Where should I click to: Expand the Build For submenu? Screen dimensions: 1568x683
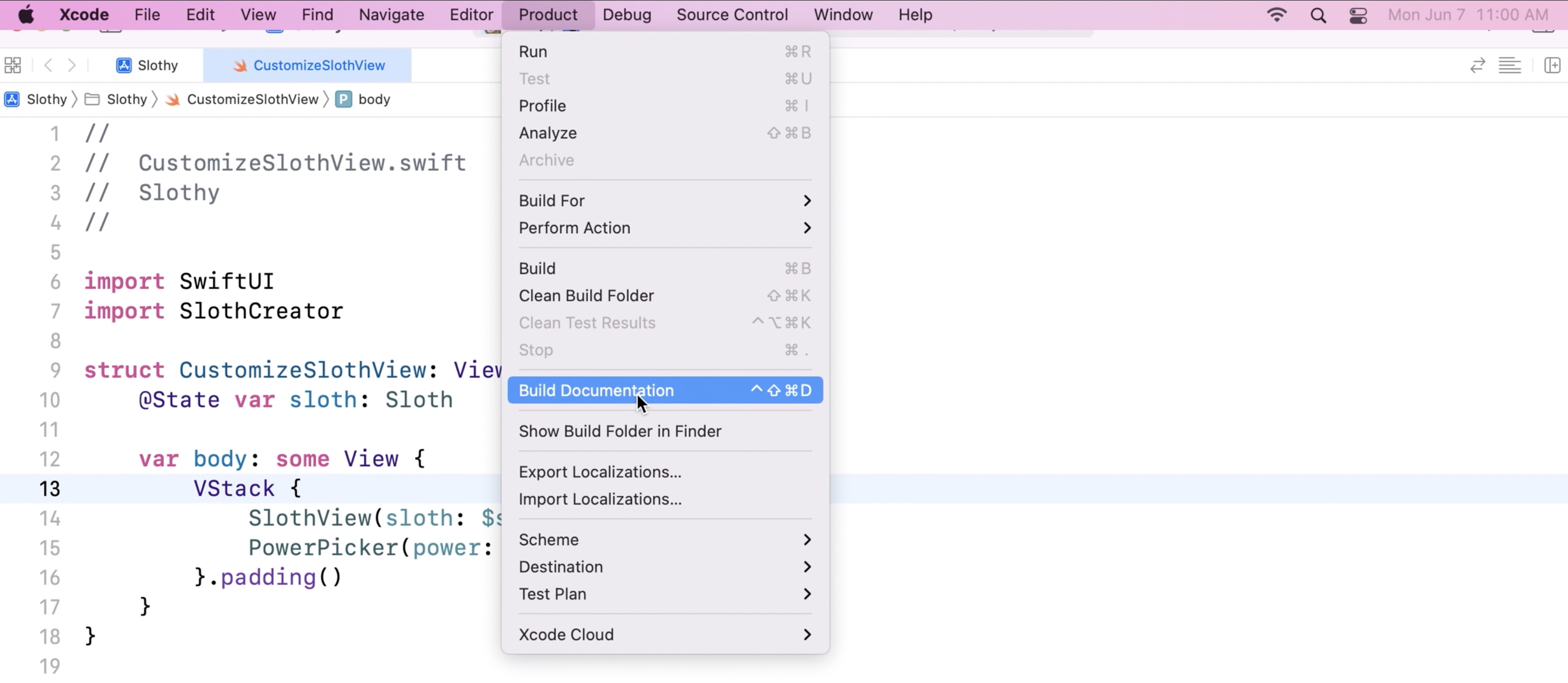click(x=552, y=200)
